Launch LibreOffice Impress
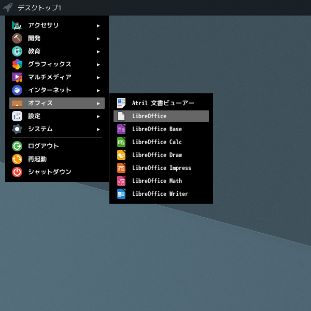Viewport: 311px width, 311px height. pyautogui.click(x=161, y=168)
